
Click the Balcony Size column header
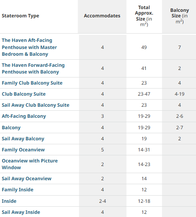pyautogui.click(x=179, y=16)
